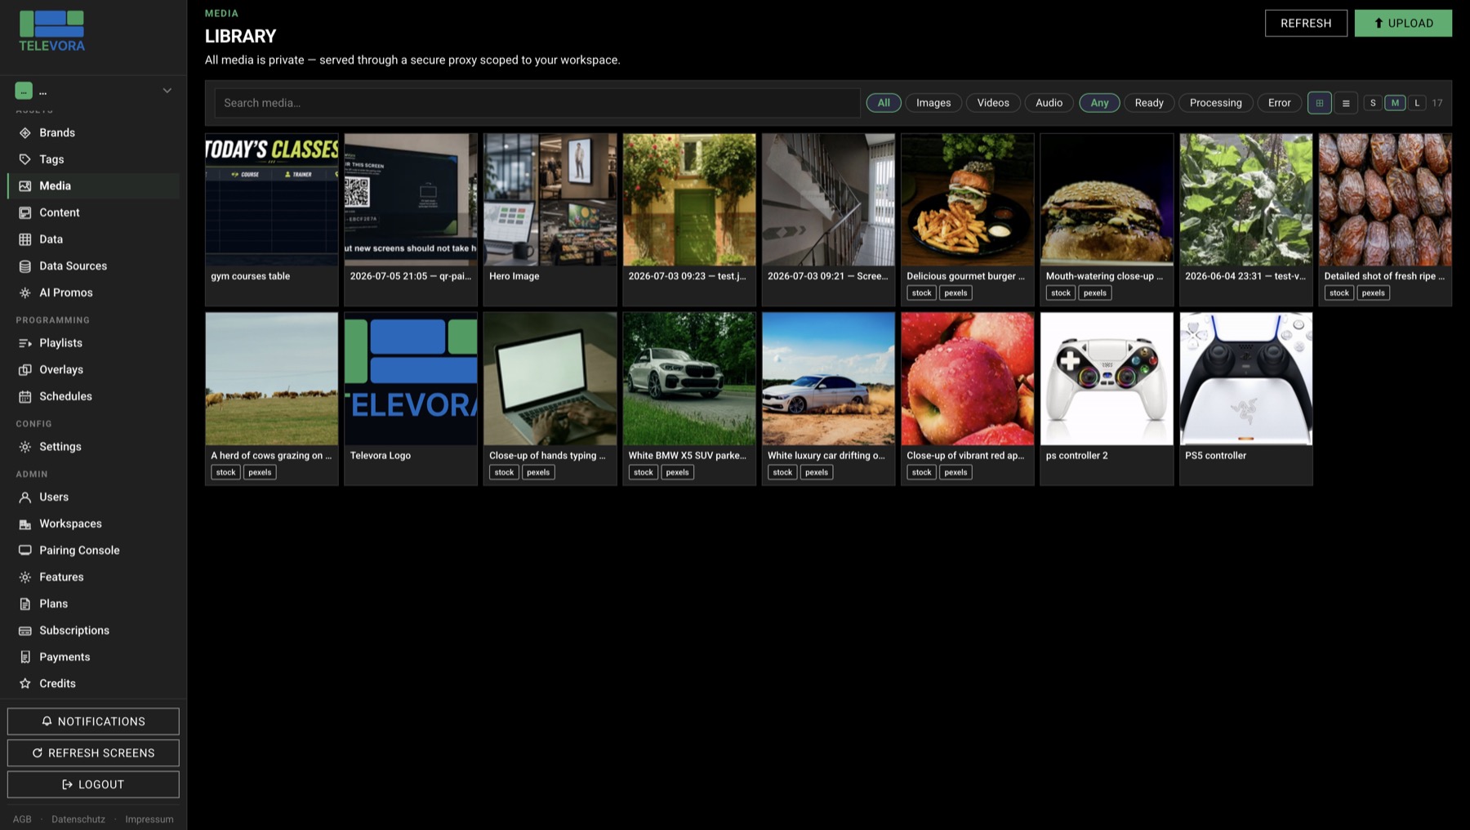This screenshot has height=830, width=1470.
Task: Open Credits via its star icon
Action: [x=25, y=684]
